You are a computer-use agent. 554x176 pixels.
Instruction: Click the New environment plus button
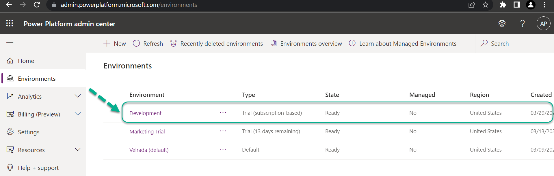tap(115, 43)
